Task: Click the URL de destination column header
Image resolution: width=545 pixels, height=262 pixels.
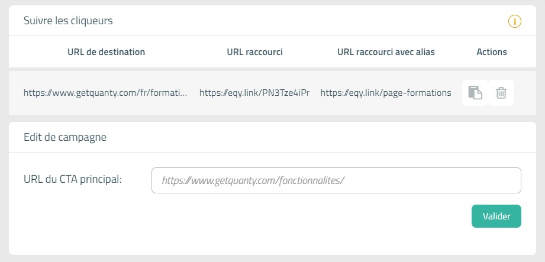Action: coord(106,52)
